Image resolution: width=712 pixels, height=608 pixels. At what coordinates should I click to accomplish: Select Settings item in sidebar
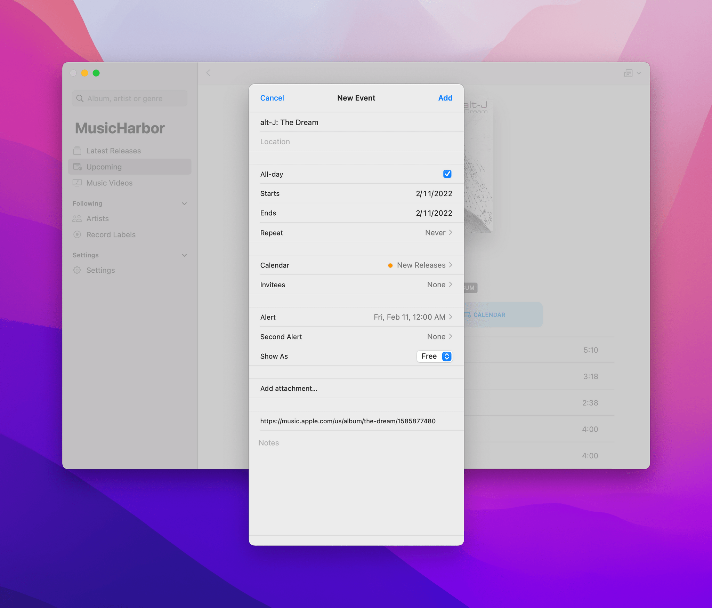pos(130,270)
